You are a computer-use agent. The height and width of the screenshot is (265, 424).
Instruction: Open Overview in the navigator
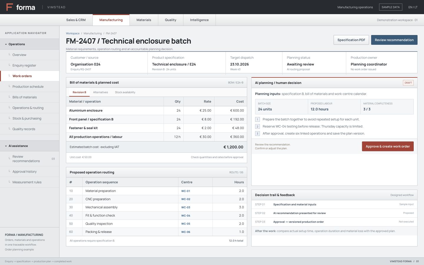pyautogui.click(x=29, y=55)
